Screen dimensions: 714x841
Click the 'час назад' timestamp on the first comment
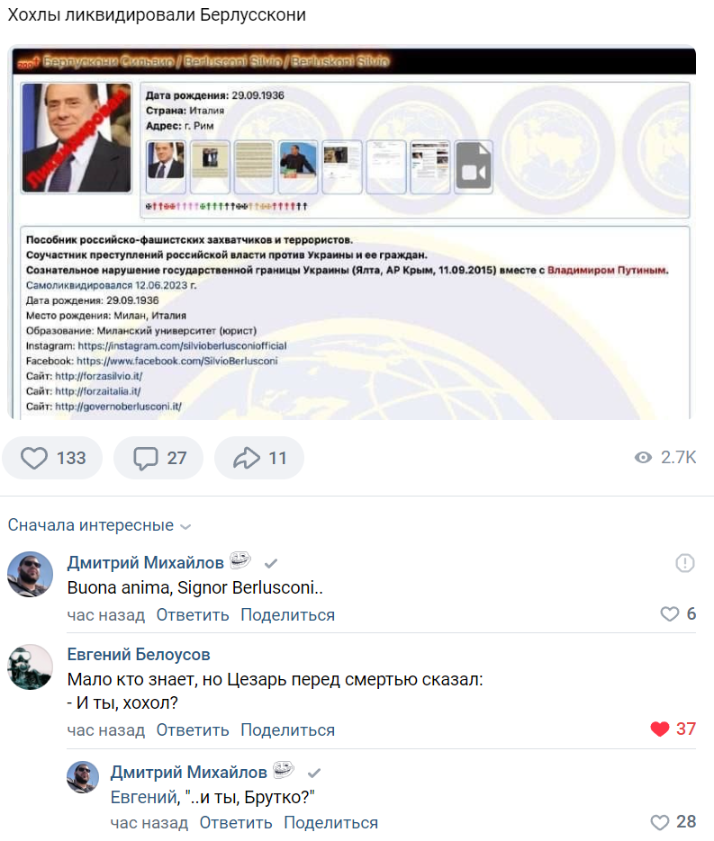pyautogui.click(x=106, y=614)
